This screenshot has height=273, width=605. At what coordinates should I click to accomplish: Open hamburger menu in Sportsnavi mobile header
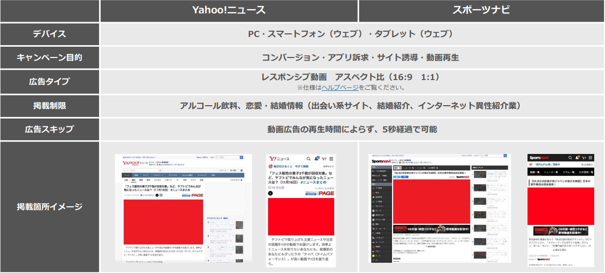click(590, 158)
